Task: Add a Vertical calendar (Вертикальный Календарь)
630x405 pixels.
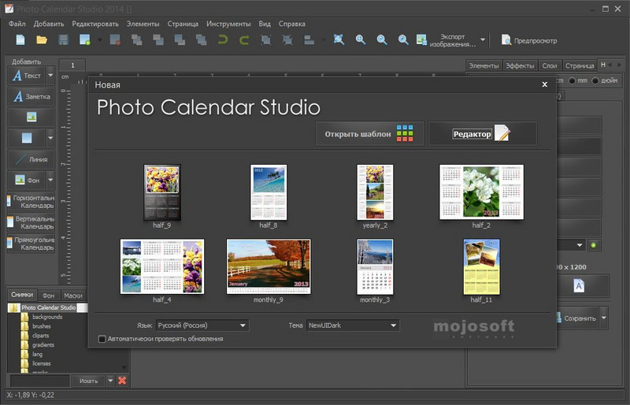Action: click(x=31, y=222)
